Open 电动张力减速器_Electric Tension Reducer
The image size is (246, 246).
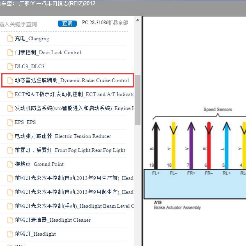(63, 136)
